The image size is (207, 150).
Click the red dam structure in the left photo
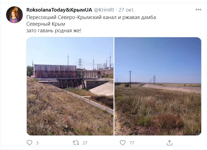pos(55,71)
